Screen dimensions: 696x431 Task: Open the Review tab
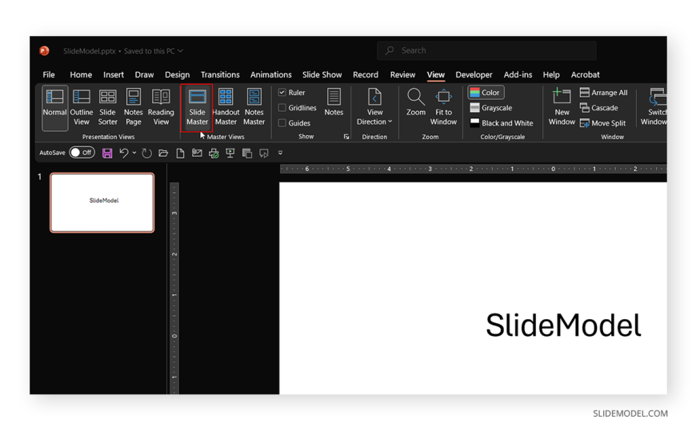tap(402, 74)
